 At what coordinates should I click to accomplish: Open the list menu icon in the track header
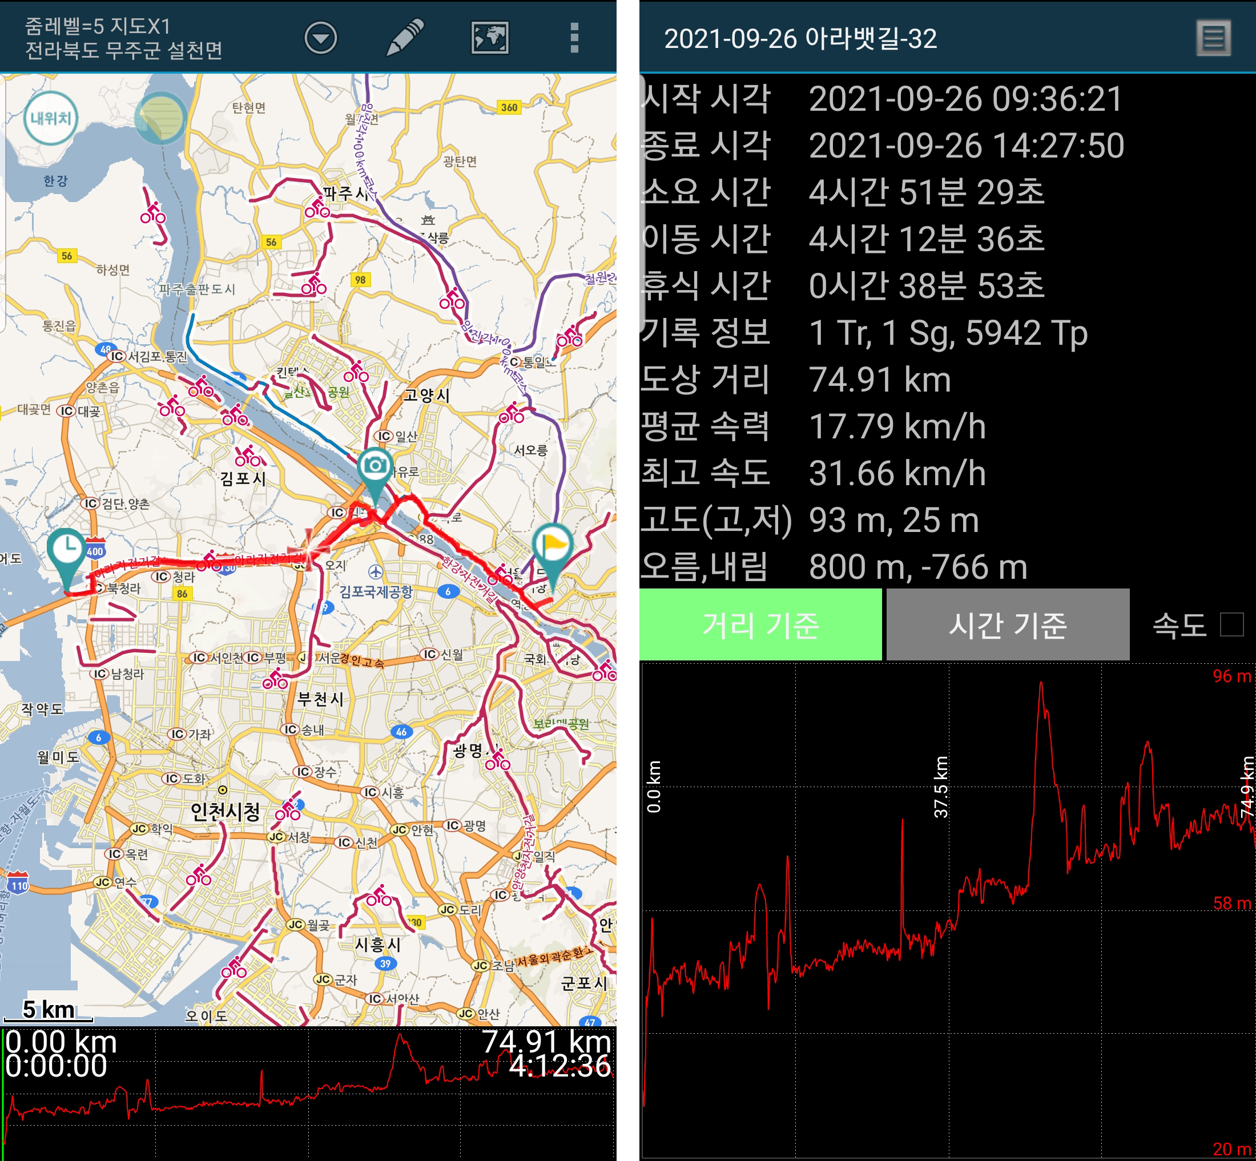coord(1213,38)
